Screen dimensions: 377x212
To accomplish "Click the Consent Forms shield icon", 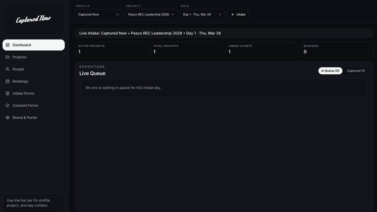I will click(8, 105).
